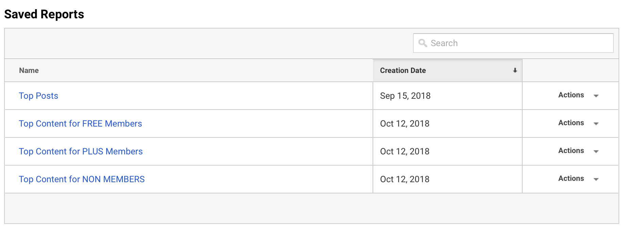
Task: Expand the caret arrow in PLUS Members row
Action: click(x=596, y=152)
